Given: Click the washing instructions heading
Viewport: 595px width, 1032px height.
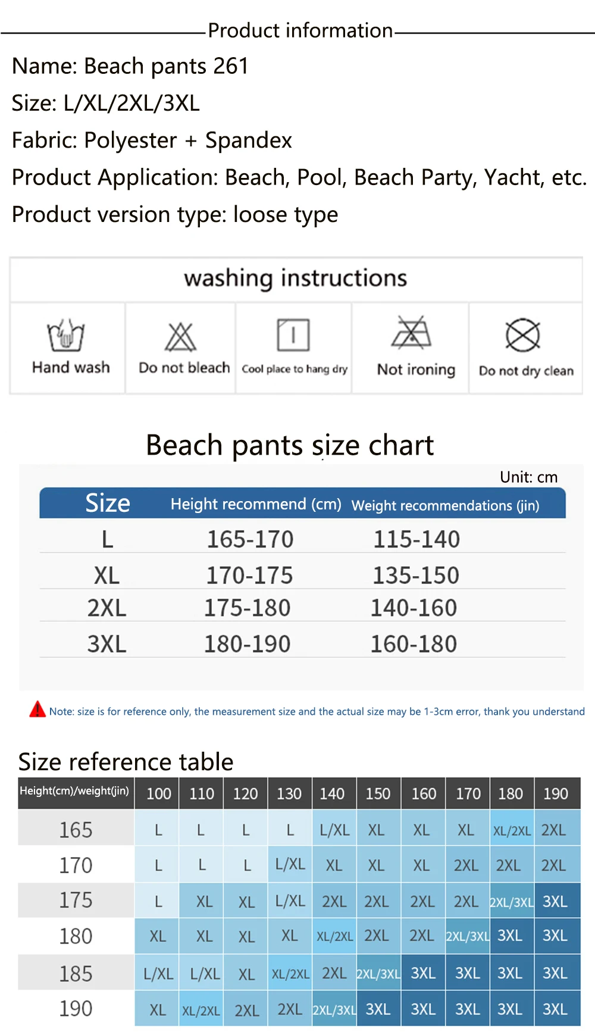Looking at the screenshot, I should [296, 278].
